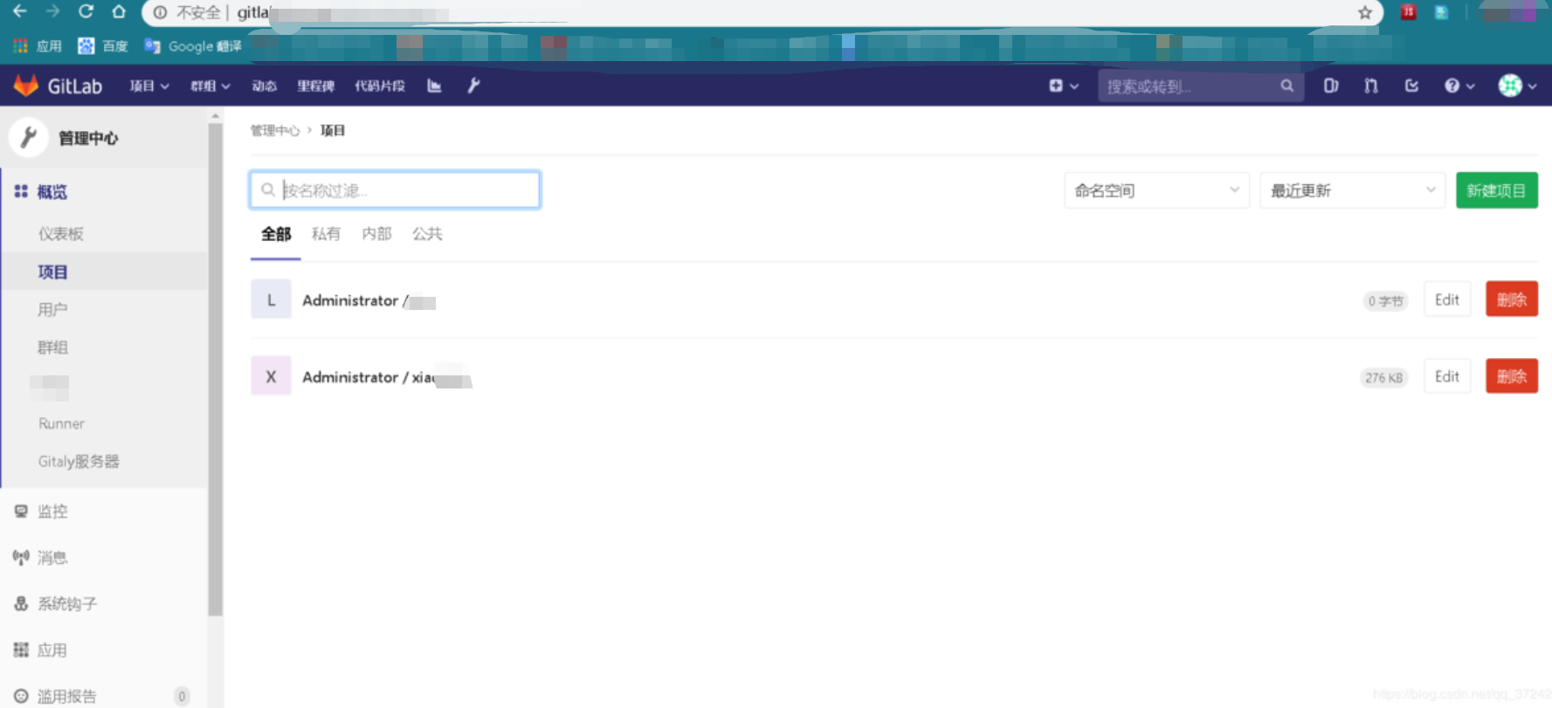Switch to the 私有 tab
Viewport: 1552px width, 708px height.
(x=326, y=234)
